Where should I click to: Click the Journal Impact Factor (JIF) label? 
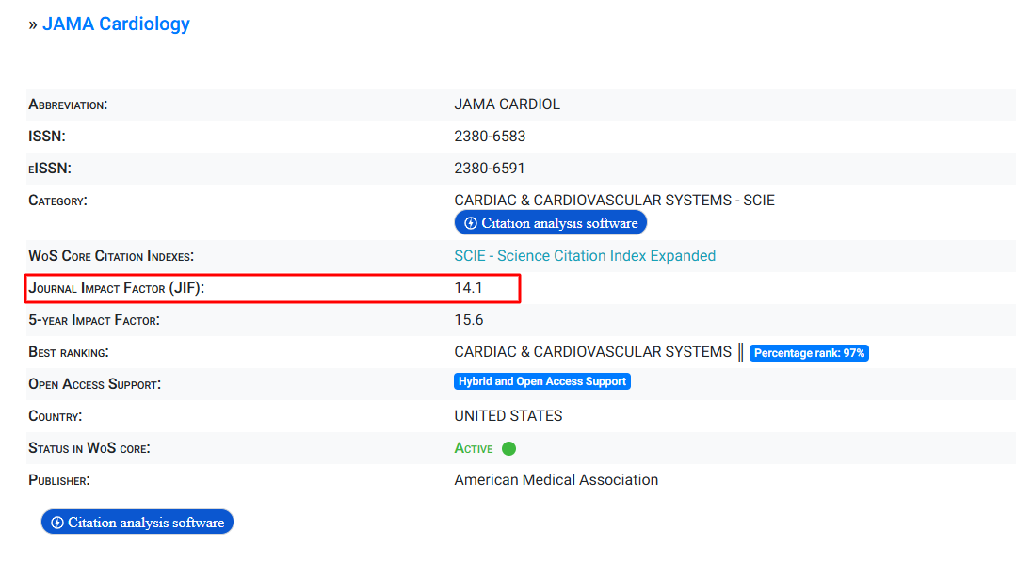click(117, 288)
